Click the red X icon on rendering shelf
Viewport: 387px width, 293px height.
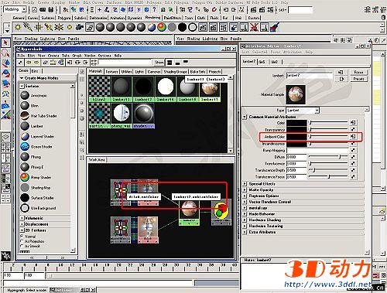(254, 27)
